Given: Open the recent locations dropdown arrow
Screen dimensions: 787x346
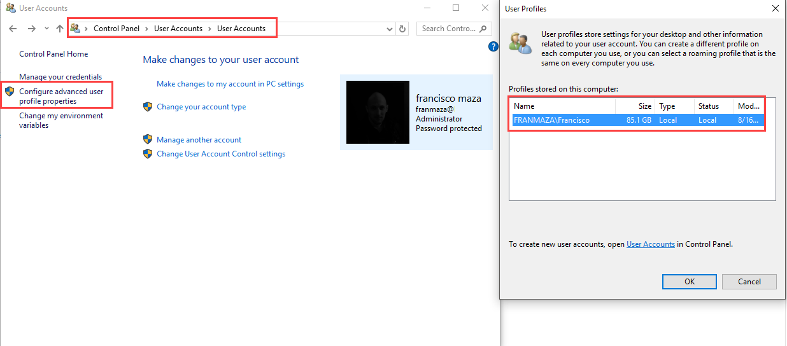Looking at the screenshot, I should (46, 29).
